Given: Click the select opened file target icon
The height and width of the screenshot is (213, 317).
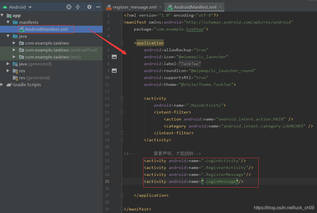Looking at the screenshot, I should pyautogui.click(x=69, y=7).
